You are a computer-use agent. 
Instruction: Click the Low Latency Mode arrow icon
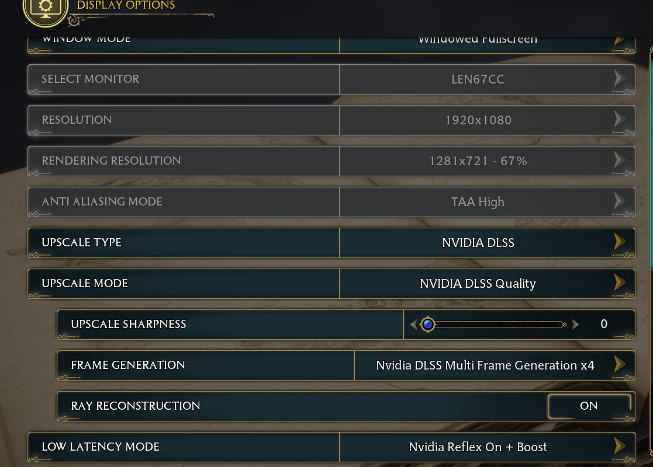click(620, 447)
